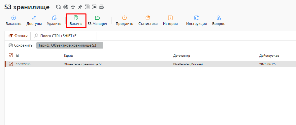Click the list scroll icon left of the Excel icon
The width and height of the screenshot is (296, 125).
87,7
